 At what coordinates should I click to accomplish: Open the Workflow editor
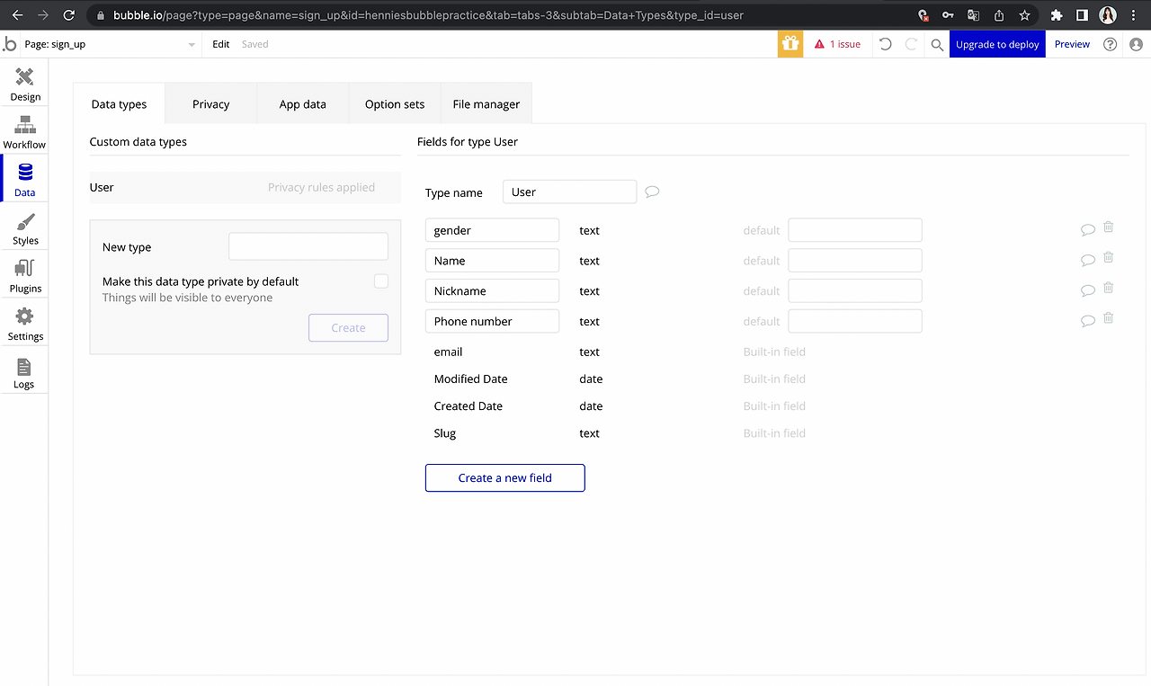[x=24, y=132]
